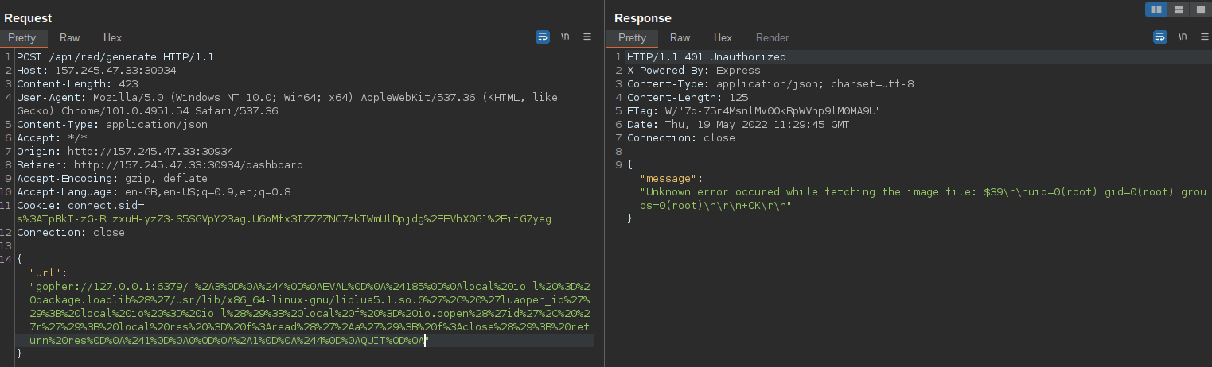The width and height of the screenshot is (1212, 367).
Task: Open the Response panel hamburger options menu
Action: [1205, 37]
